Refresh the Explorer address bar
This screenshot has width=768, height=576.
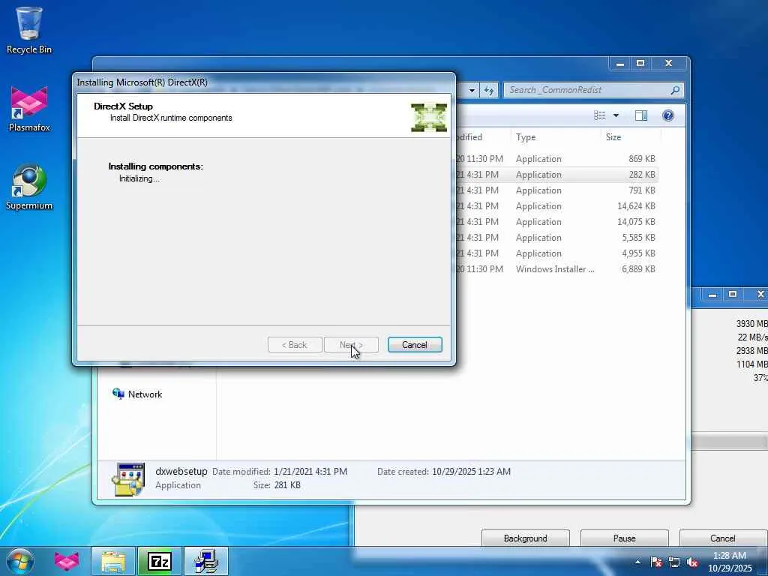(x=489, y=90)
